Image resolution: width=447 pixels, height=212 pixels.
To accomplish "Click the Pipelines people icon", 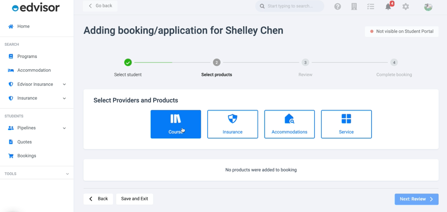I will (x=11, y=128).
